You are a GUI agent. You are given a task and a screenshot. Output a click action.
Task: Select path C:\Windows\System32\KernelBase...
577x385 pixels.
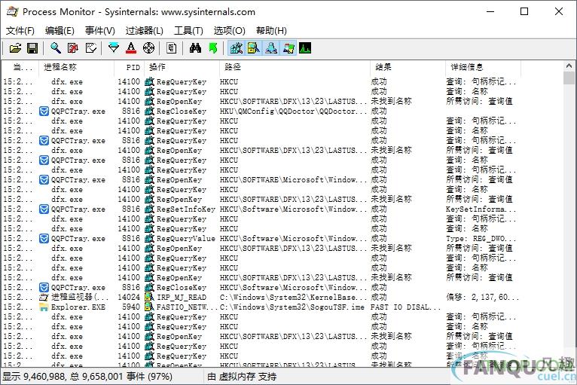pos(293,298)
